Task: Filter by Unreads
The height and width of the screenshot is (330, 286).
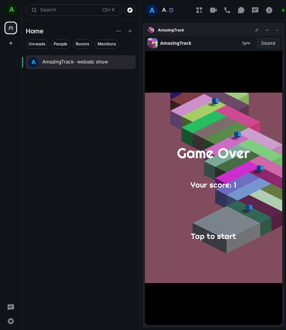Action: pyautogui.click(x=37, y=44)
